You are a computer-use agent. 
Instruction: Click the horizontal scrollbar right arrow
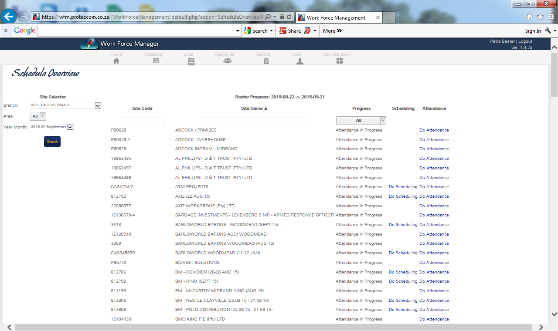pos(541,327)
